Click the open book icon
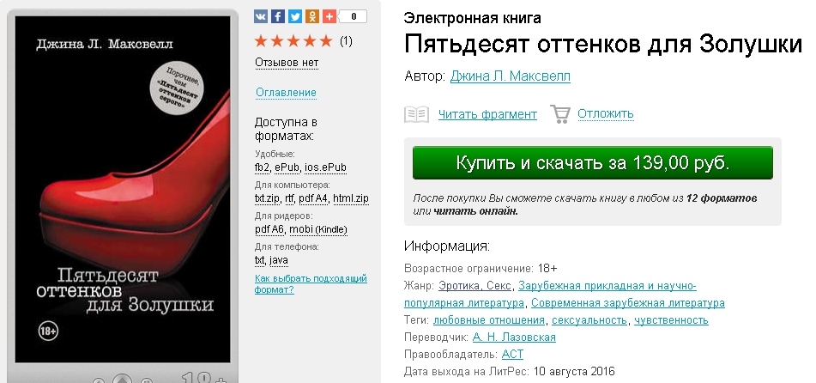This screenshot has width=816, height=383. pos(416,114)
